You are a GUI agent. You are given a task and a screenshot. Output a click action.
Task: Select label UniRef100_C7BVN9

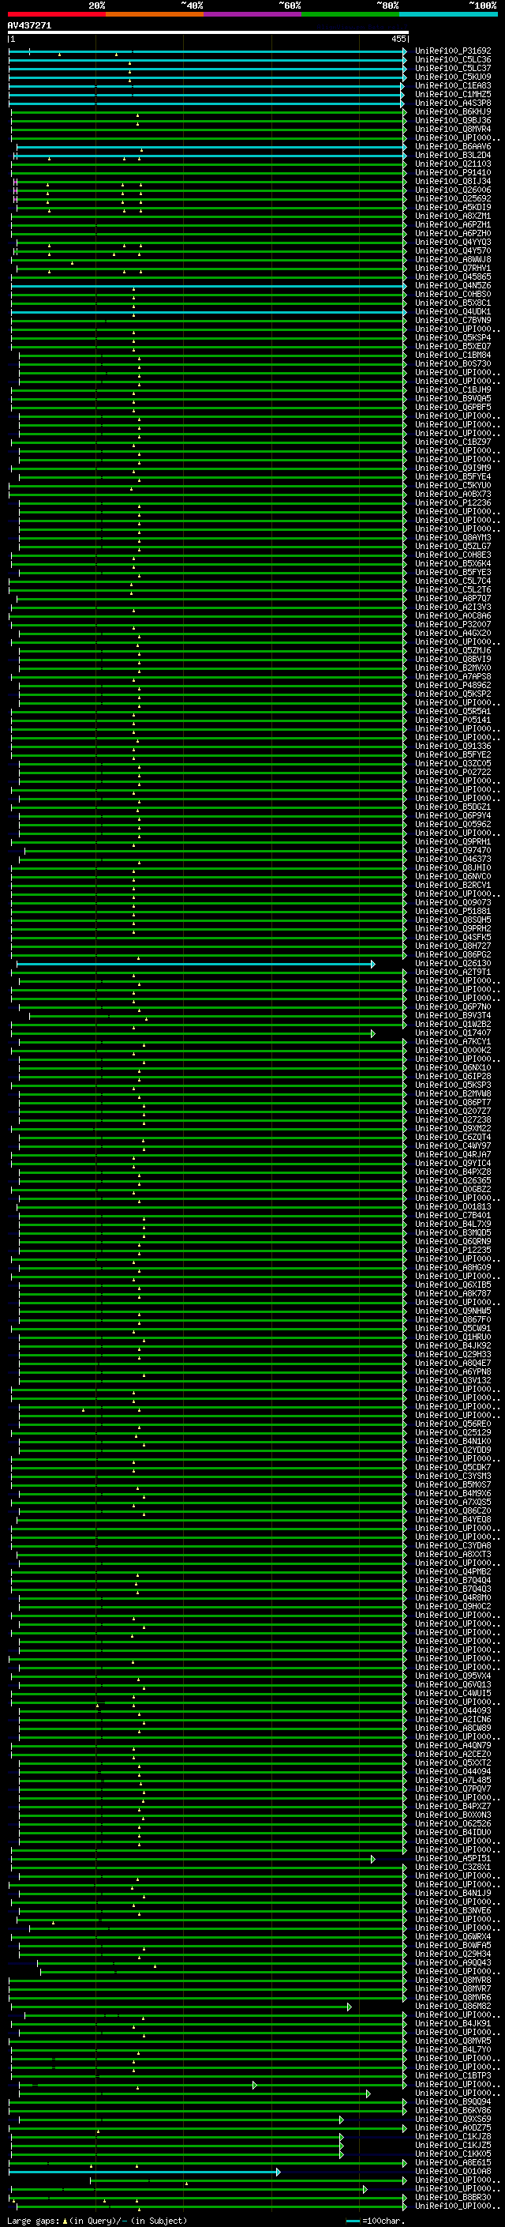pos(453,321)
